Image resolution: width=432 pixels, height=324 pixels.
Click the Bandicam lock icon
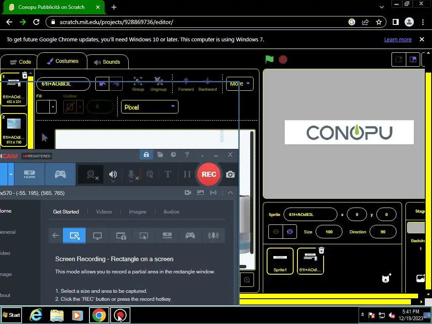point(146,154)
